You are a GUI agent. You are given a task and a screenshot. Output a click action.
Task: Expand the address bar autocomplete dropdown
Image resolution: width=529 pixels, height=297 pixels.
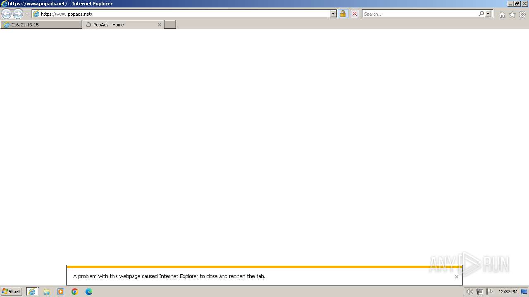pos(334,14)
